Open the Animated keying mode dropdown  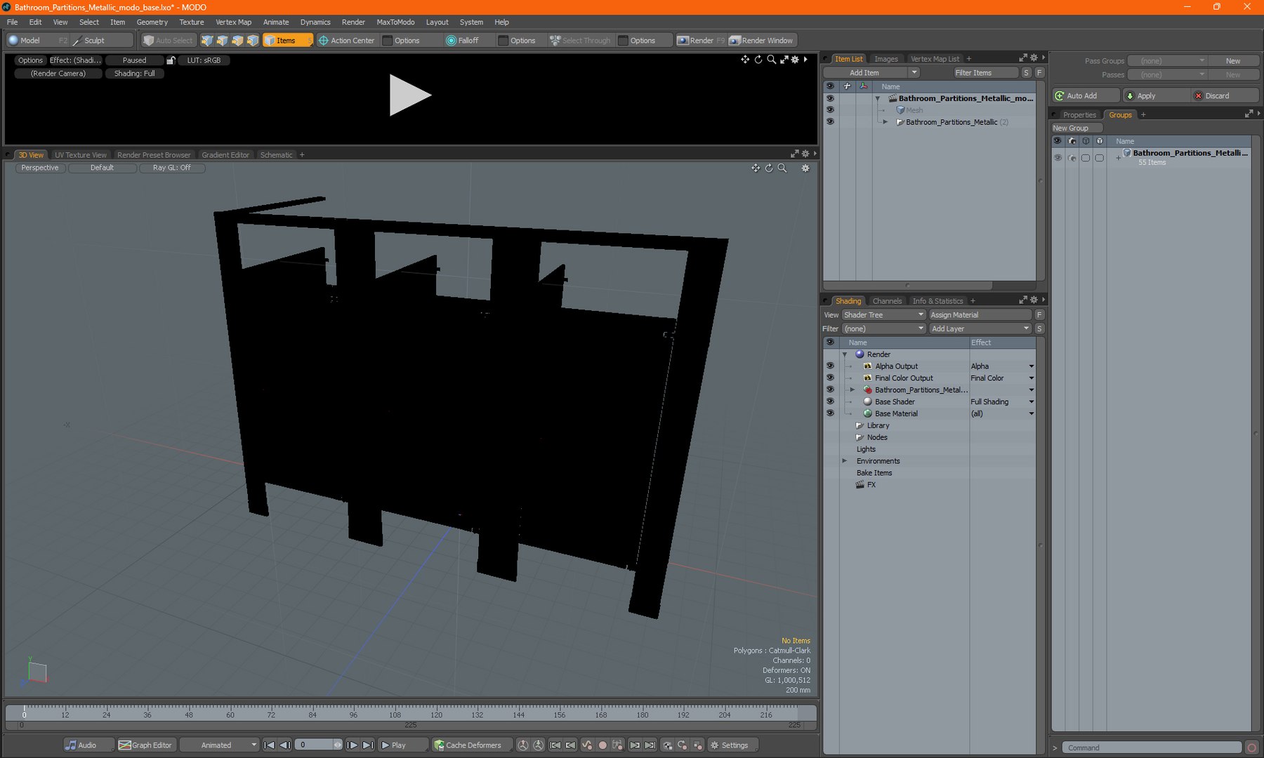tap(219, 745)
